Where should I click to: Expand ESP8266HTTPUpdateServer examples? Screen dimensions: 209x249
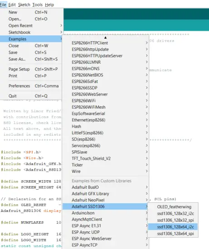click(106, 56)
